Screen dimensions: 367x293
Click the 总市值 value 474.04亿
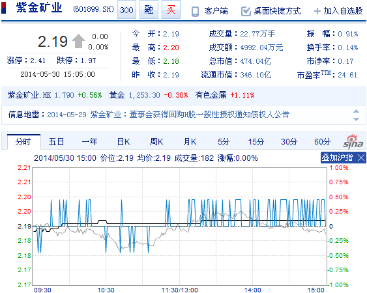pyautogui.click(x=256, y=61)
